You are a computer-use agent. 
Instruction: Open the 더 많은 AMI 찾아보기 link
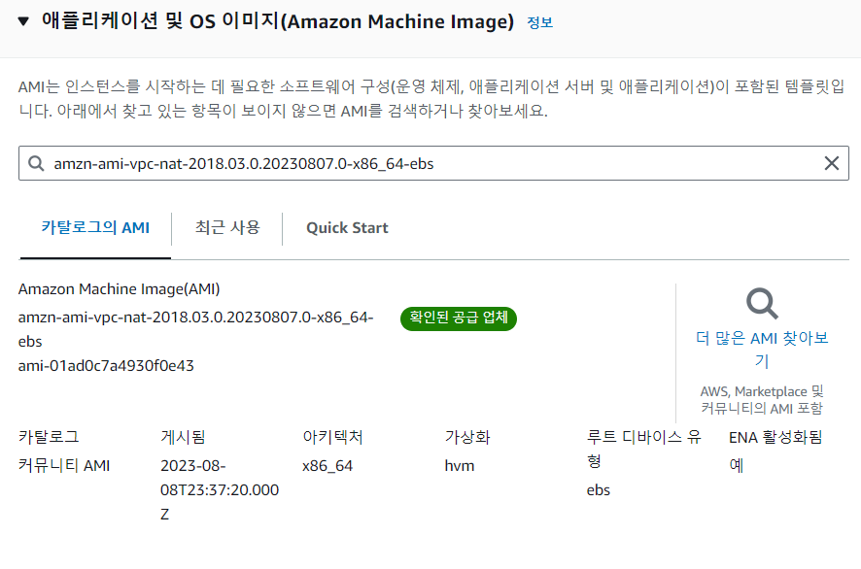coord(762,349)
